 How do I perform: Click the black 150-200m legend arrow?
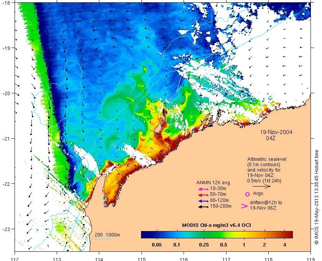(x=204, y=207)
